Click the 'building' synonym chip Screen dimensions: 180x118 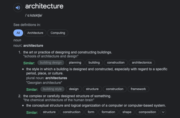coord(94,62)
